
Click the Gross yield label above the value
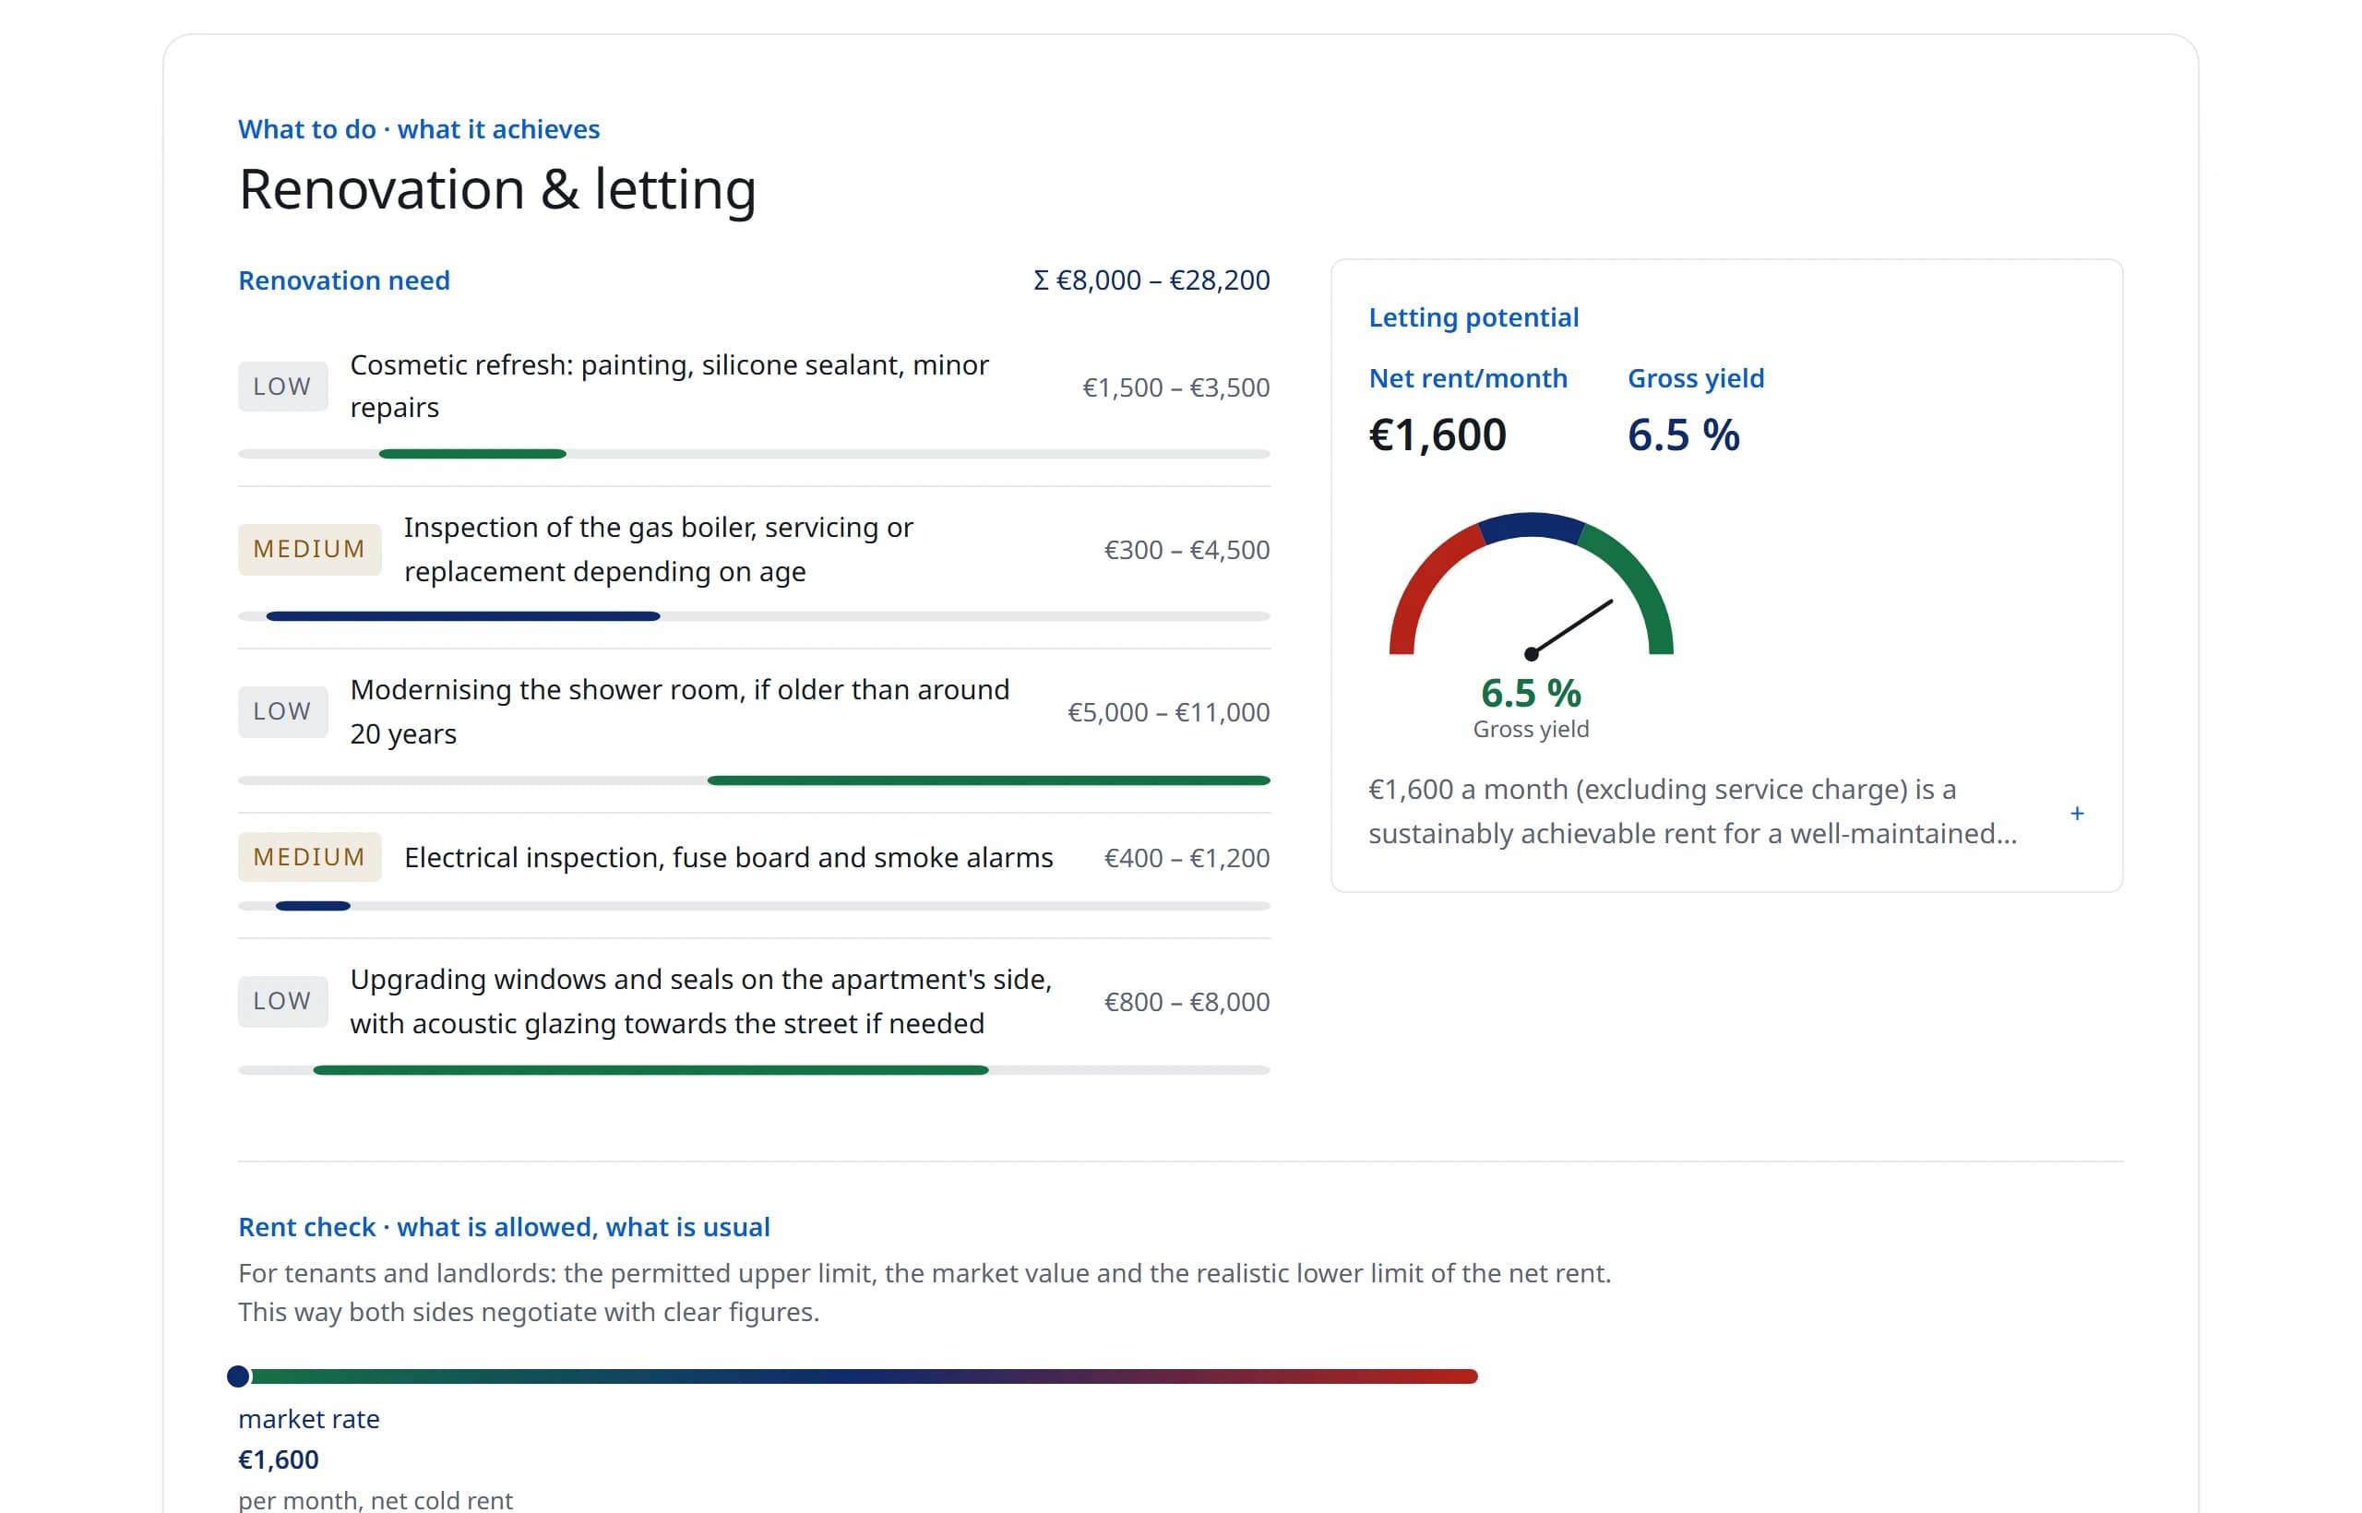pyautogui.click(x=1696, y=378)
